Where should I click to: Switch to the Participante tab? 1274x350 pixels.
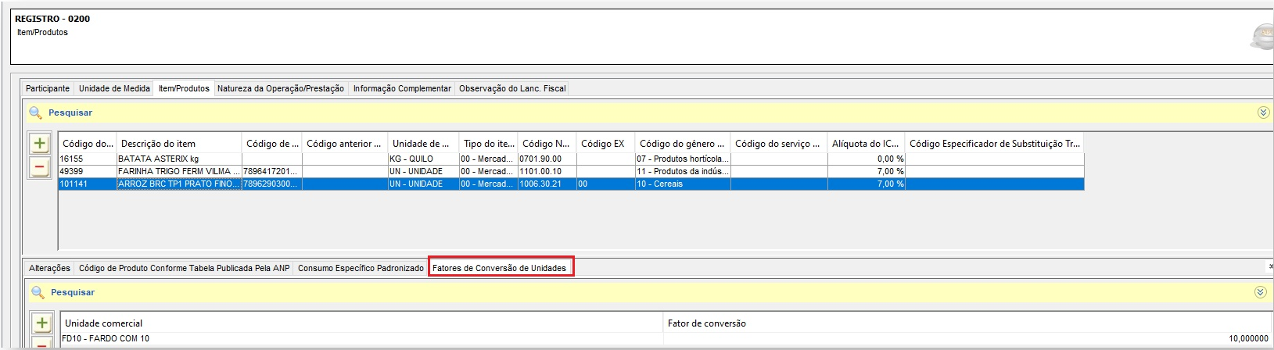pos(48,88)
